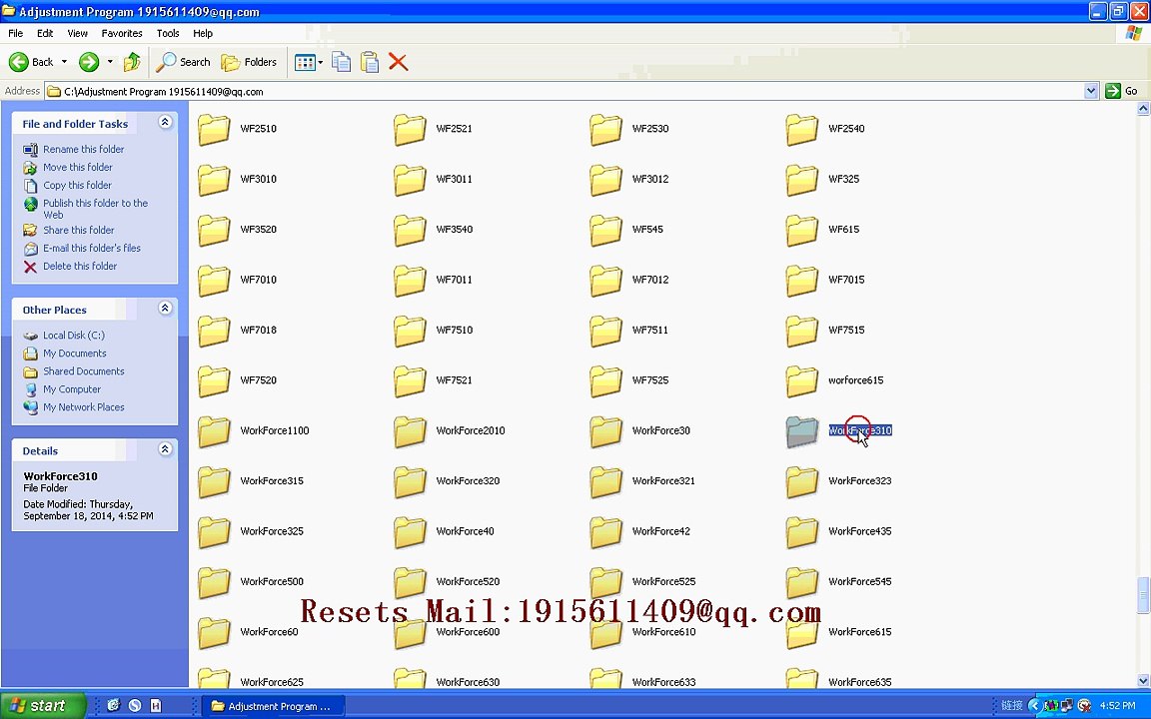Click Adjustment Program taskbar button

coord(272,706)
